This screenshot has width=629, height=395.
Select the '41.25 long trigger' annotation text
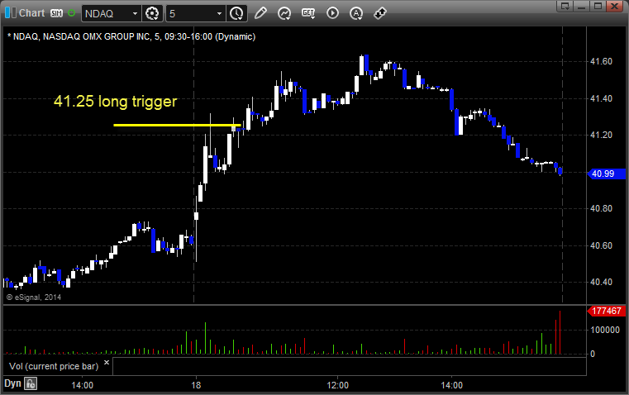(x=115, y=101)
